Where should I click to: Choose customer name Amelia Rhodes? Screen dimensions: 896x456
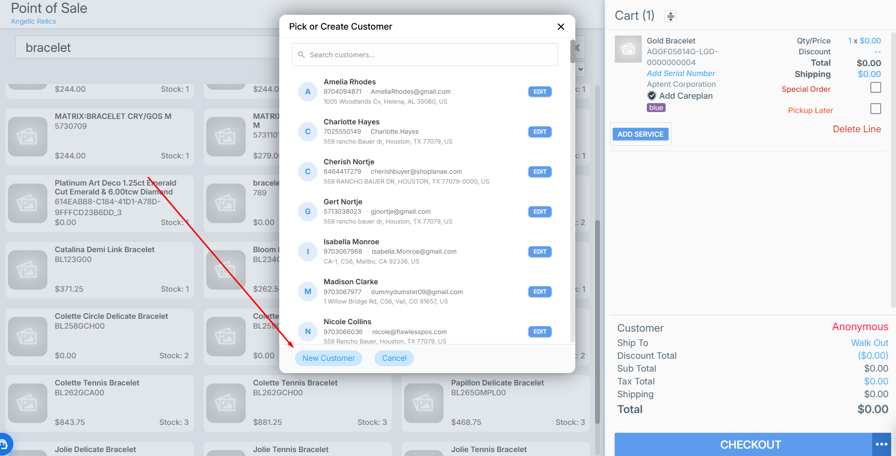(x=349, y=82)
